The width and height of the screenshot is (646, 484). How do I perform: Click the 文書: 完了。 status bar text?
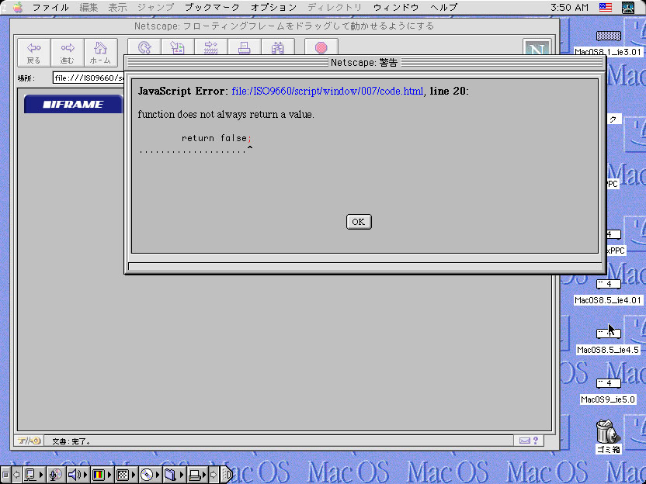(71, 441)
